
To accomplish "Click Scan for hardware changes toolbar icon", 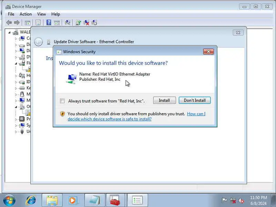I will pos(68,22).
